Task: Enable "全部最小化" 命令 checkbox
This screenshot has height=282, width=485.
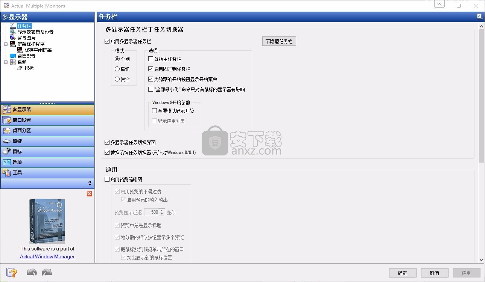Action: click(x=151, y=89)
